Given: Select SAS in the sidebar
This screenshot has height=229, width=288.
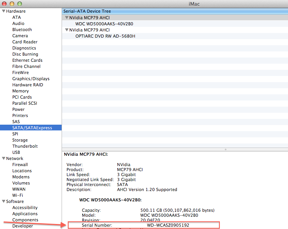Looking at the screenshot, I should 16,122.
